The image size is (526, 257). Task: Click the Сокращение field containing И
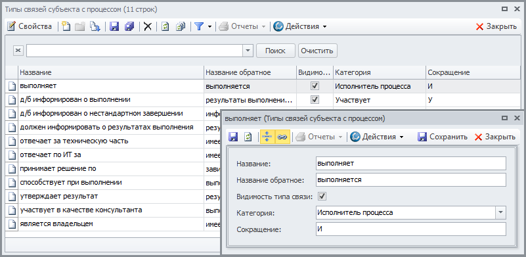click(x=410, y=229)
